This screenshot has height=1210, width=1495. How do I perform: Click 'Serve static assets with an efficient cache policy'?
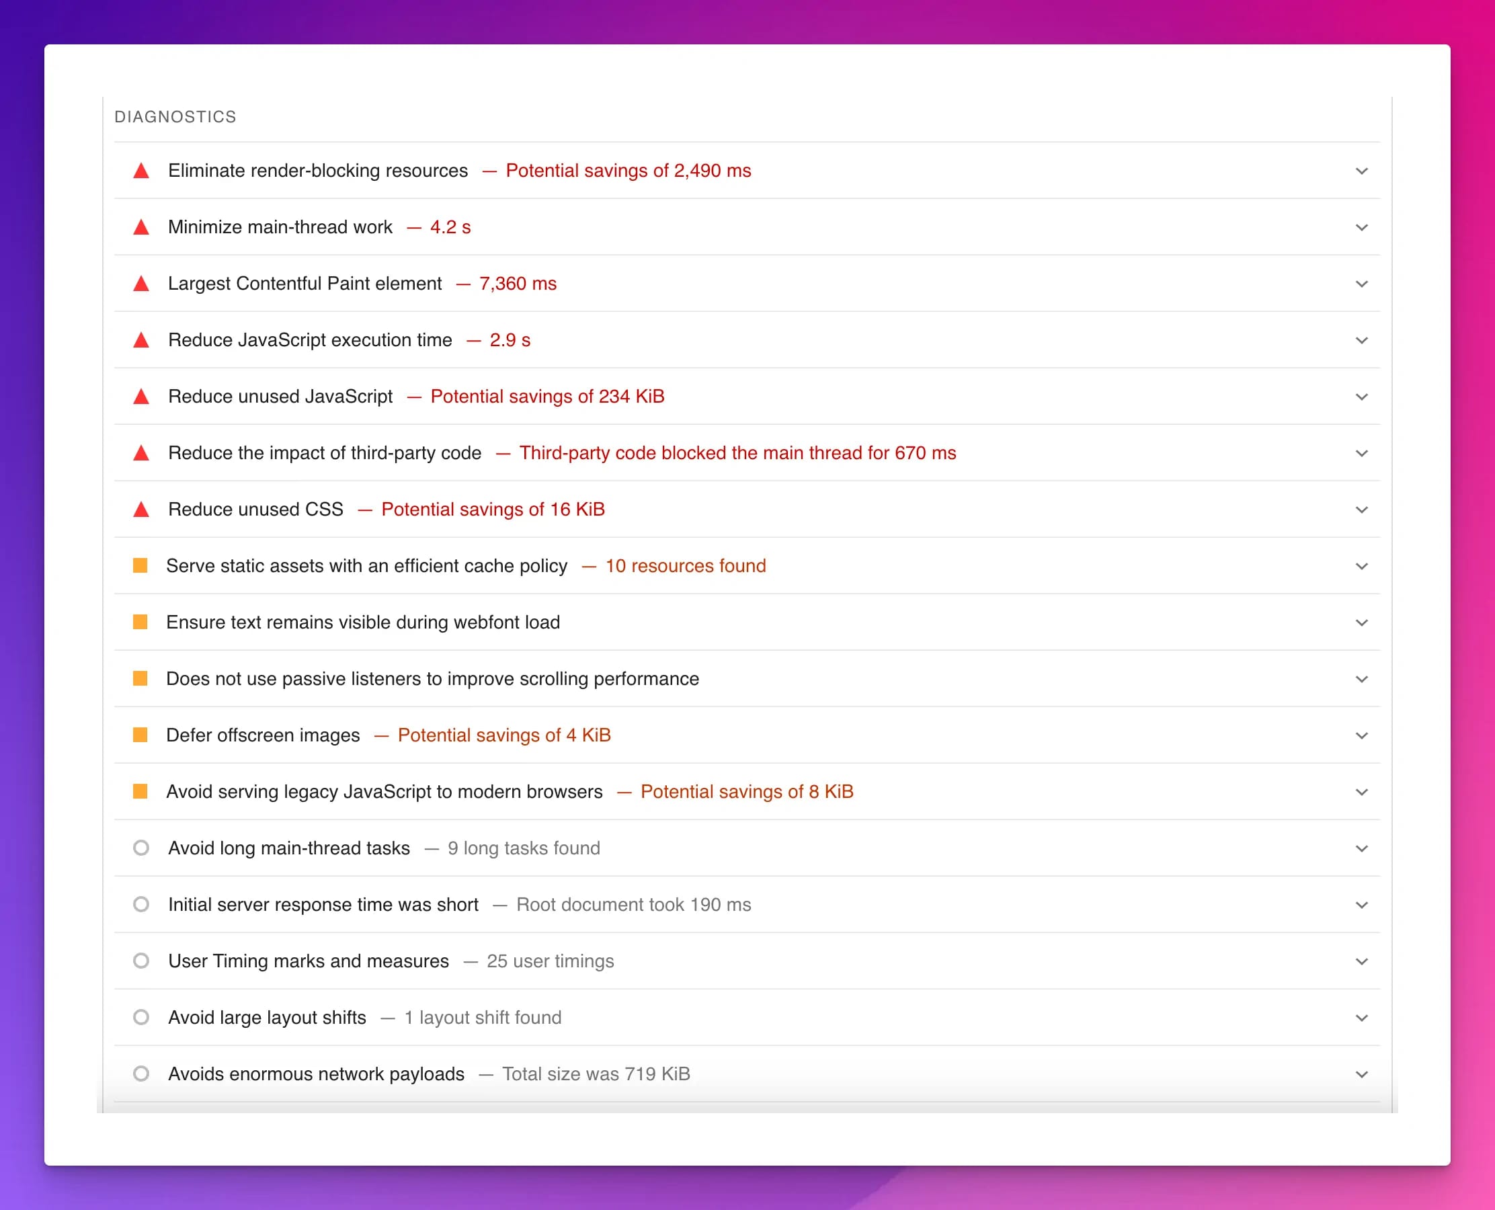coord(366,566)
